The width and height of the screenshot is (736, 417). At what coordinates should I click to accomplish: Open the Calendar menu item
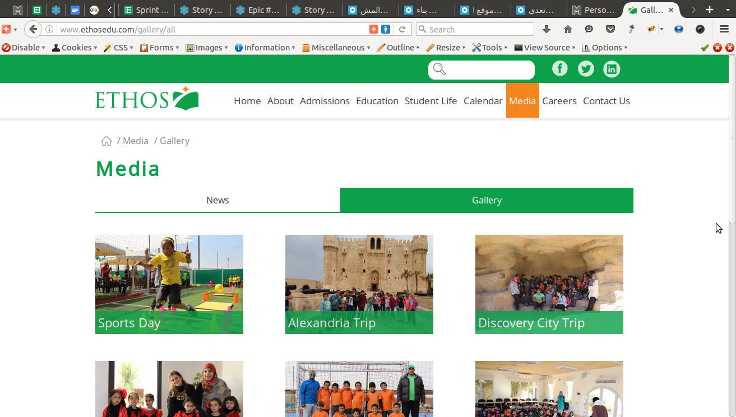(x=483, y=101)
